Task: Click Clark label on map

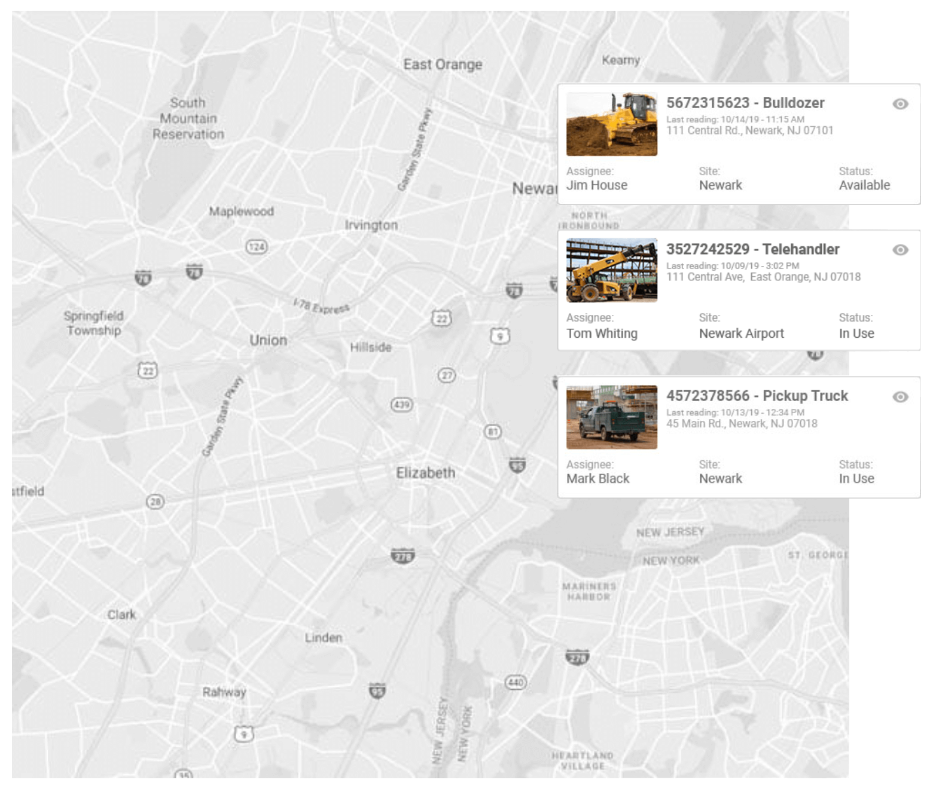Action: 121,614
